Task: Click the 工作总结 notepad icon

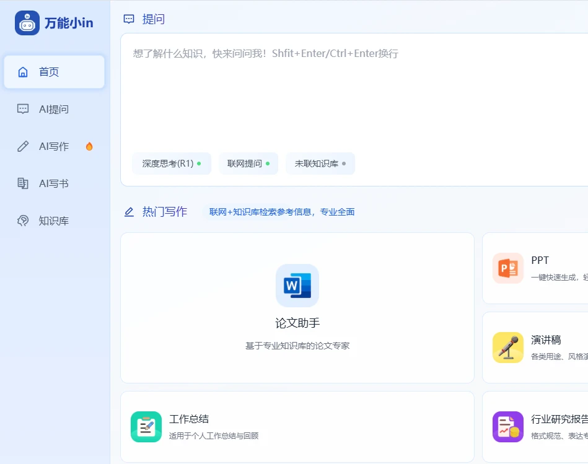Action: 146,426
